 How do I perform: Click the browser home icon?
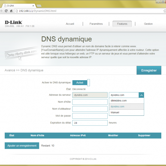[11, 11]
